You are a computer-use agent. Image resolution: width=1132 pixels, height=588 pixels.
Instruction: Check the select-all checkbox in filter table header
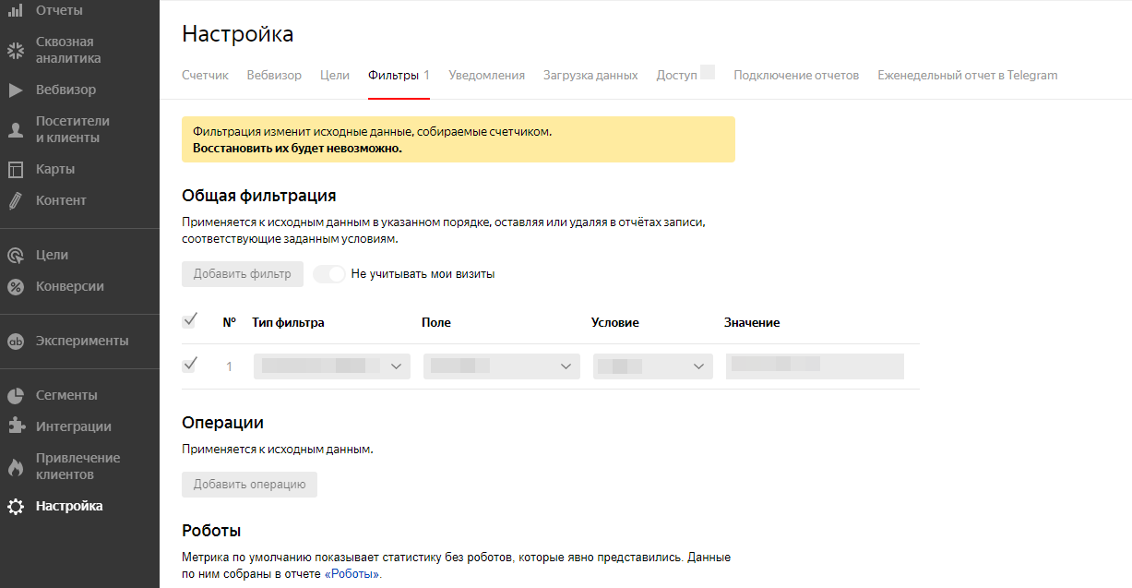click(190, 321)
